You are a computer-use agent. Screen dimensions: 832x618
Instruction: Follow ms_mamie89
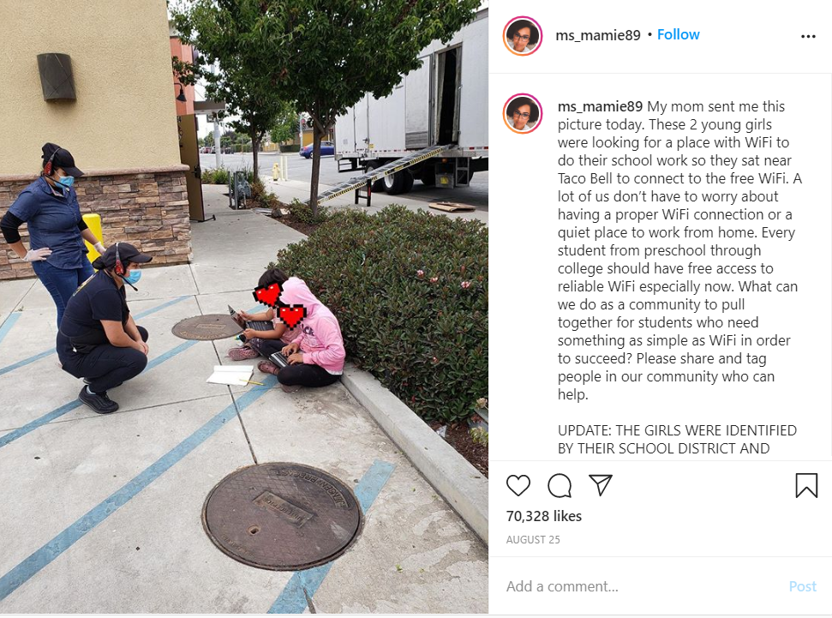pyautogui.click(x=678, y=34)
